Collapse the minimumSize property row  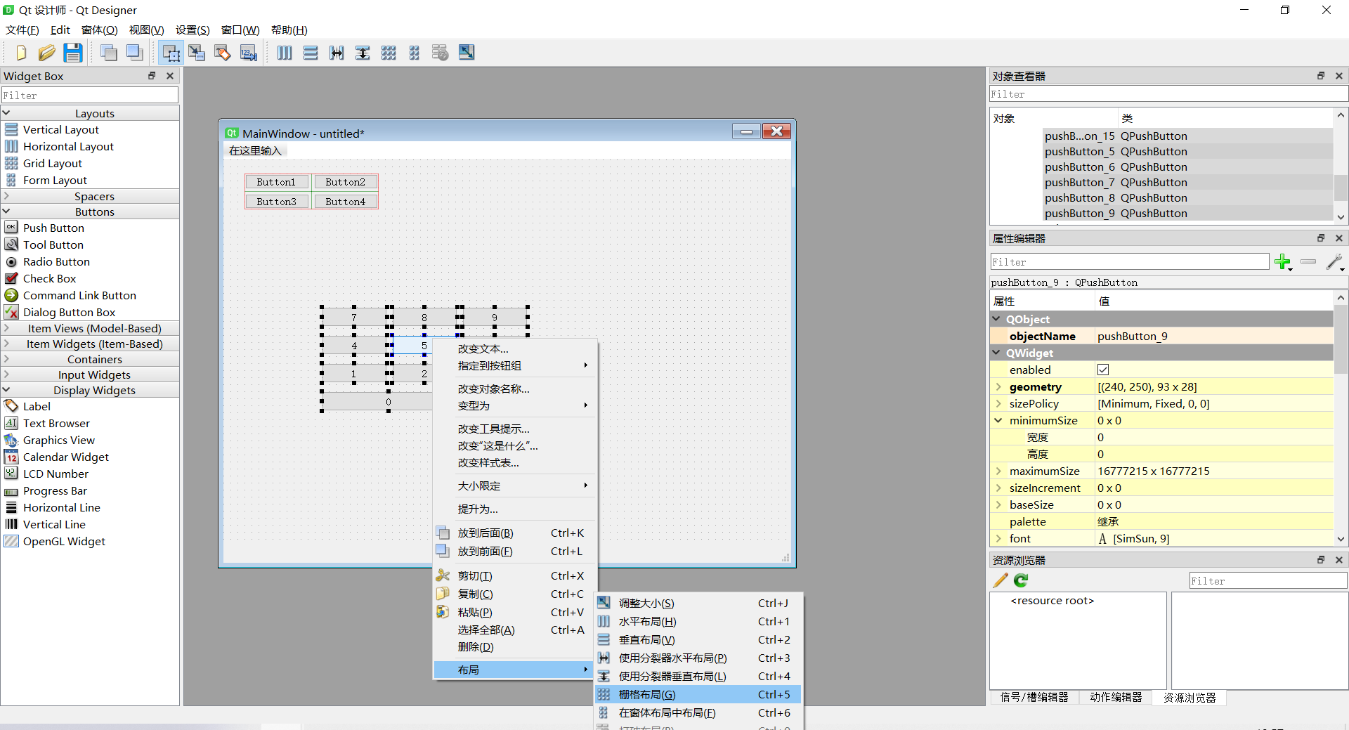(998, 420)
